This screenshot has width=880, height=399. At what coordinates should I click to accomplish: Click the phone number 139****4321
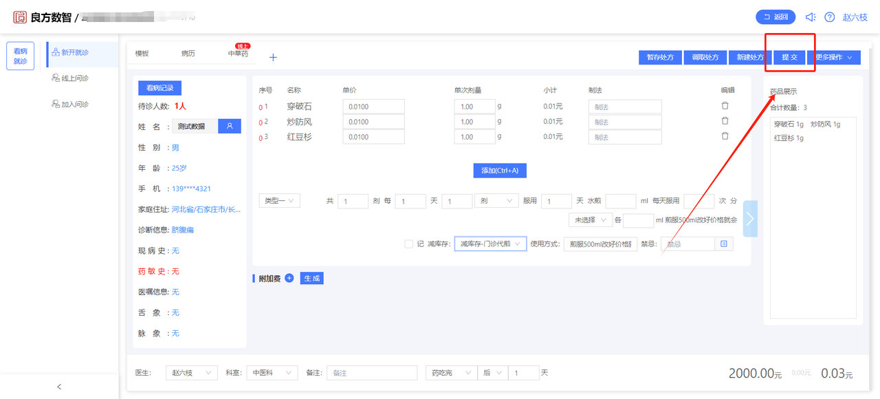pyautogui.click(x=191, y=188)
